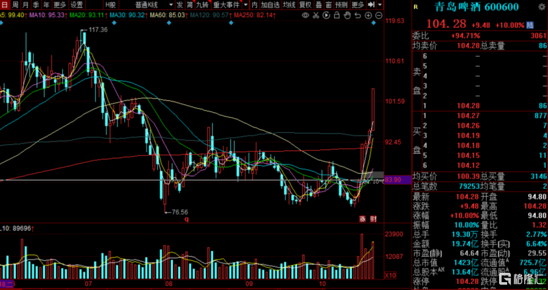Screen dimensions: 548x290
Task: Toggle the 叠 overlay button
Action: (x=319, y=5)
